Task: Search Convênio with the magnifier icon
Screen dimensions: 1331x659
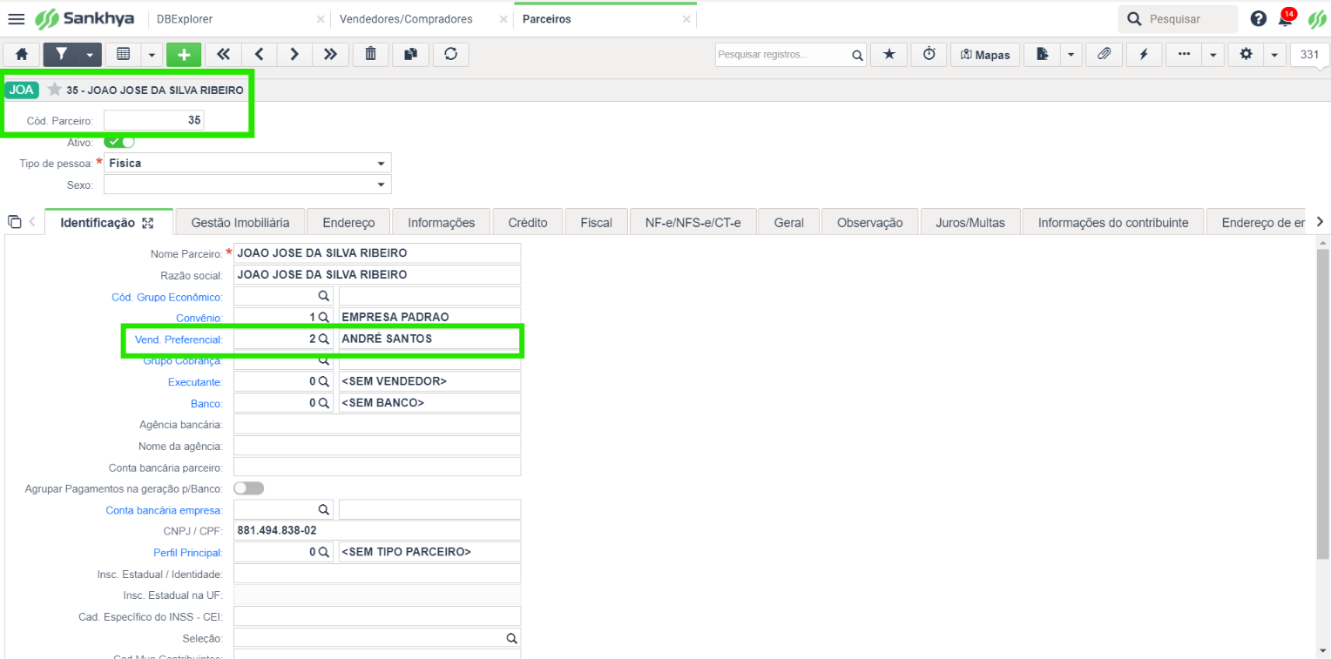Action: click(323, 317)
